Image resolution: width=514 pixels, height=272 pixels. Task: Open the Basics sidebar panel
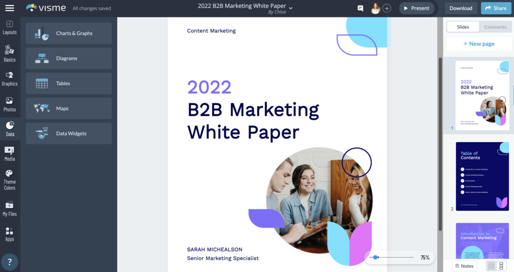9,53
